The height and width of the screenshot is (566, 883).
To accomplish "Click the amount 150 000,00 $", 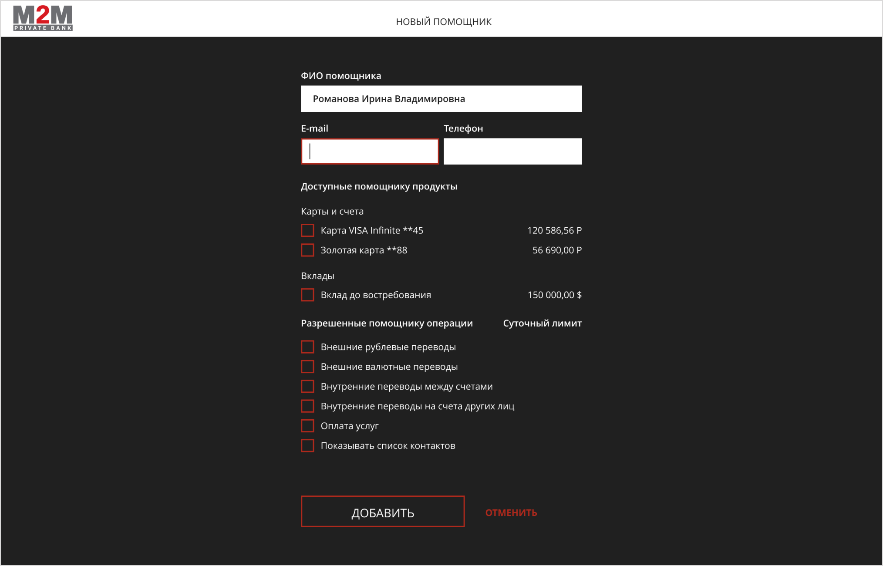I will pos(554,295).
